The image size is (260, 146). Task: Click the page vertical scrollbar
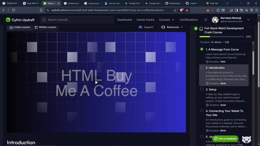click(258, 55)
